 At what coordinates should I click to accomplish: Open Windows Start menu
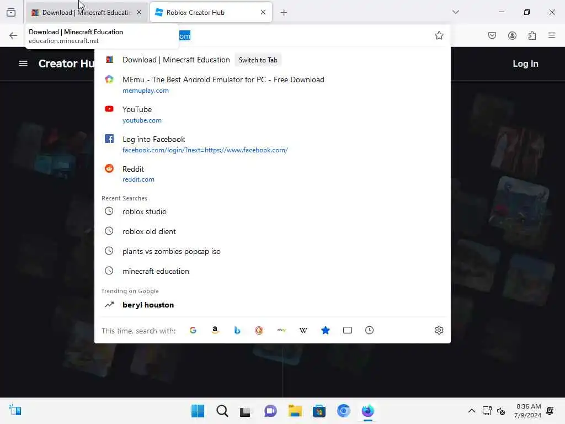coord(198,411)
